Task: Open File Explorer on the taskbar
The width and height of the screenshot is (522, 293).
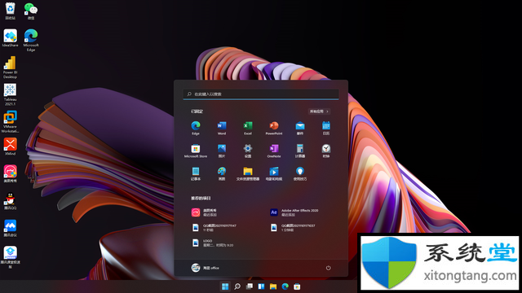Action: pos(273,286)
